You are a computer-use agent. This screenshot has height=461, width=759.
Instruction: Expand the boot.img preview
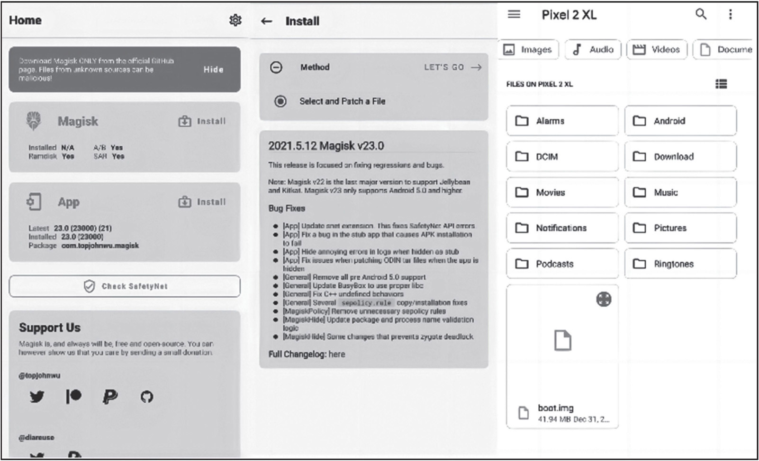(604, 299)
